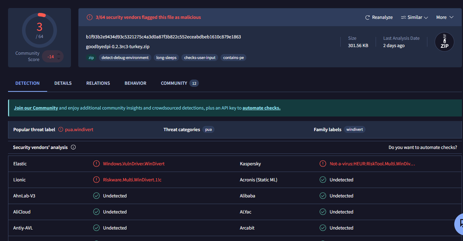Click the long-sleeps tag

[166, 58]
